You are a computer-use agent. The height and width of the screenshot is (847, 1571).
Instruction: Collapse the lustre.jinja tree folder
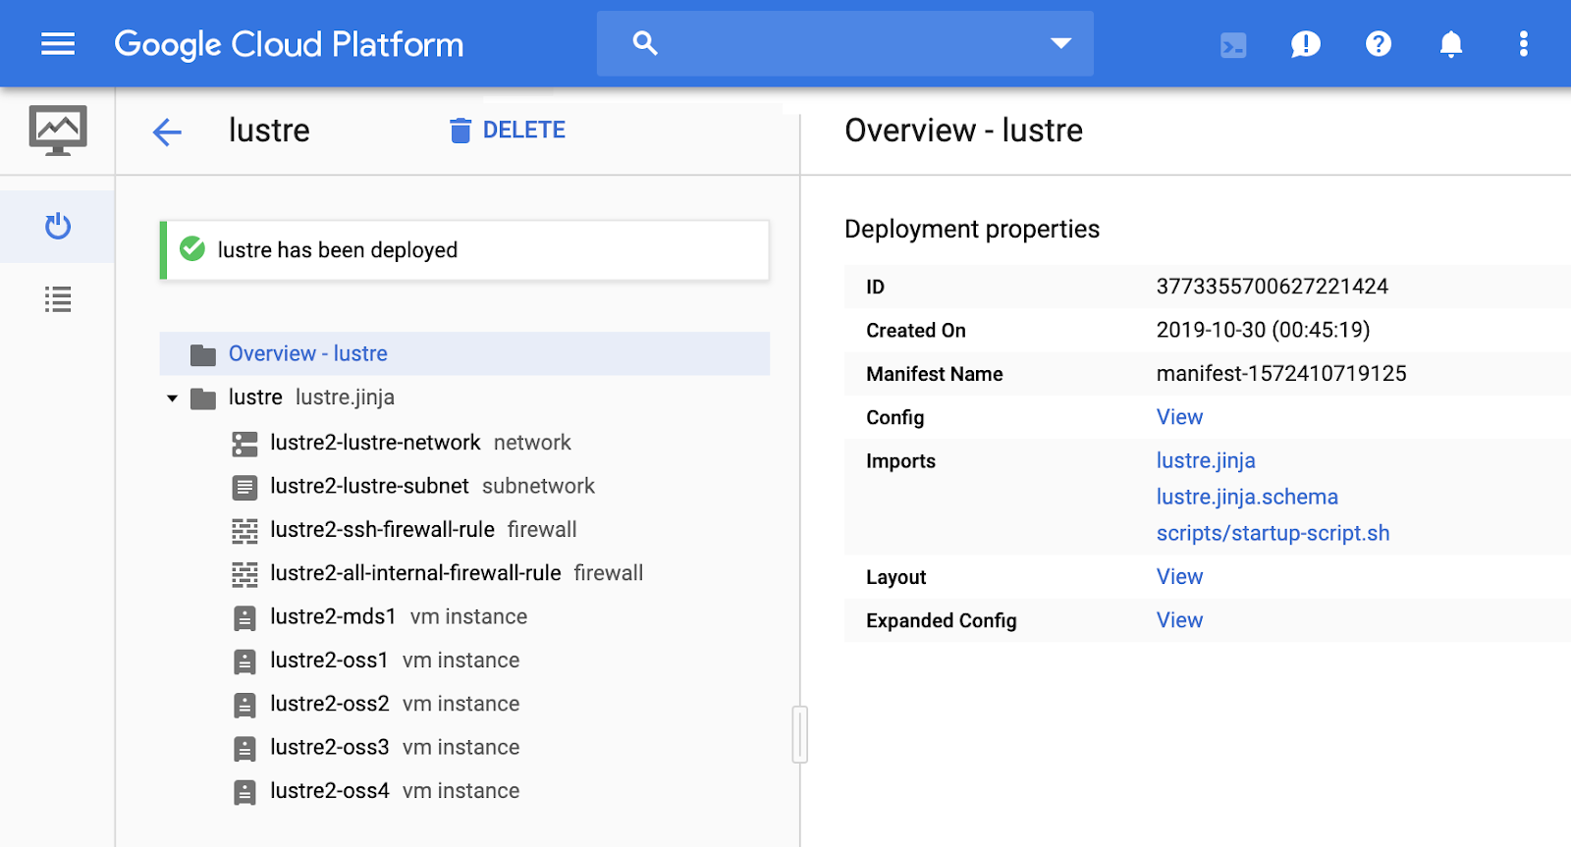click(x=173, y=398)
